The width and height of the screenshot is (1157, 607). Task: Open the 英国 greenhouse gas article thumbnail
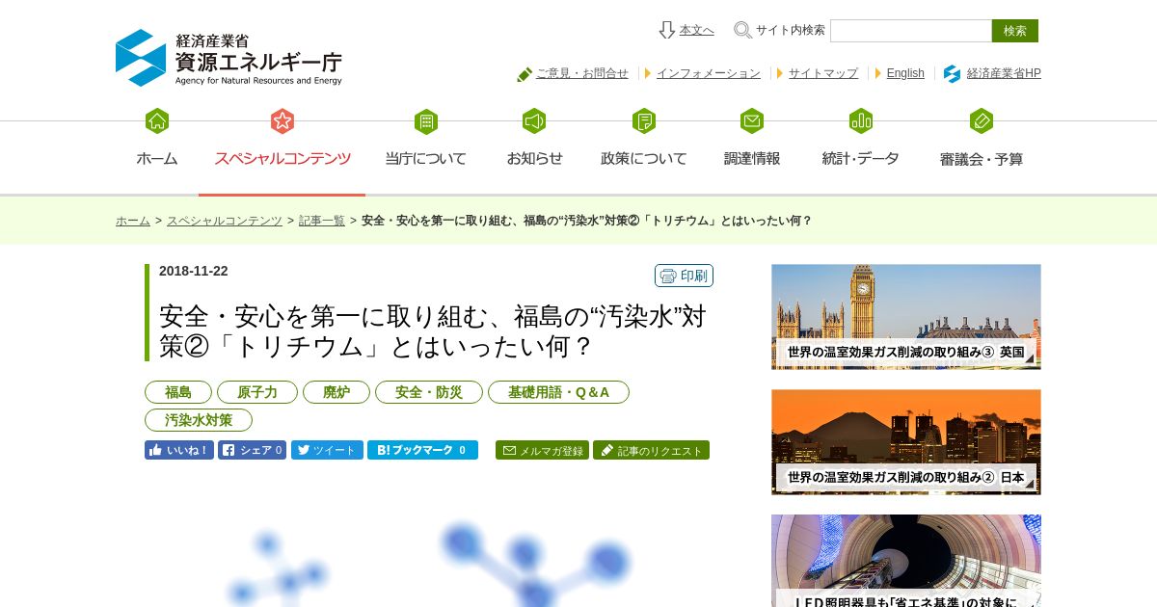point(906,317)
